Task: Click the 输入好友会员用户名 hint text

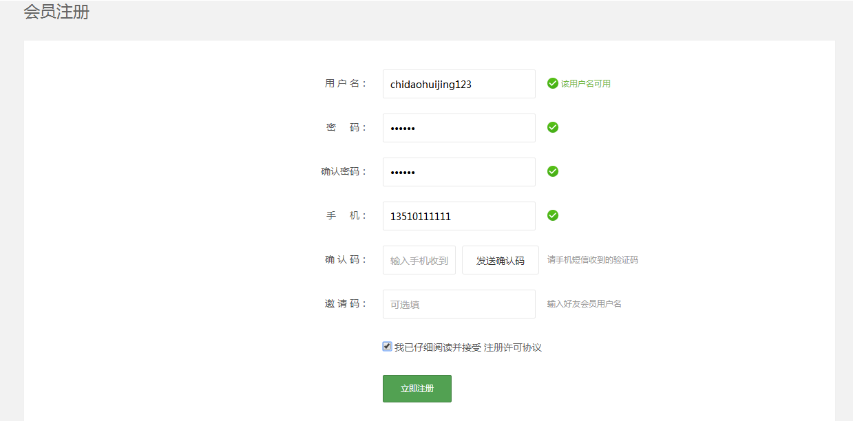Action: click(x=584, y=304)
